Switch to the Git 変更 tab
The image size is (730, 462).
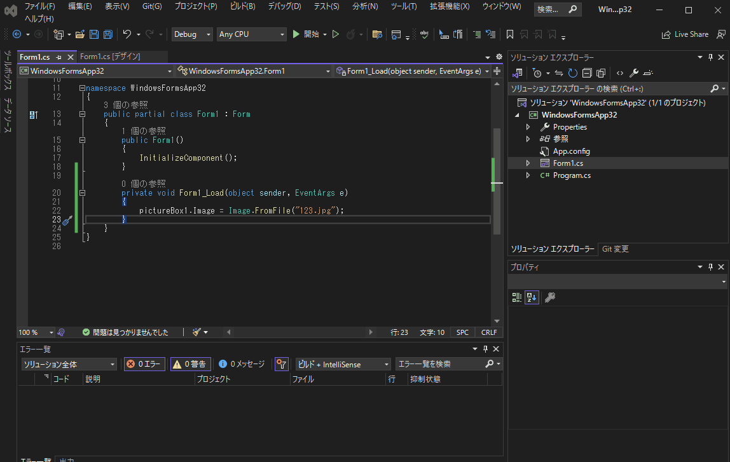615,249
